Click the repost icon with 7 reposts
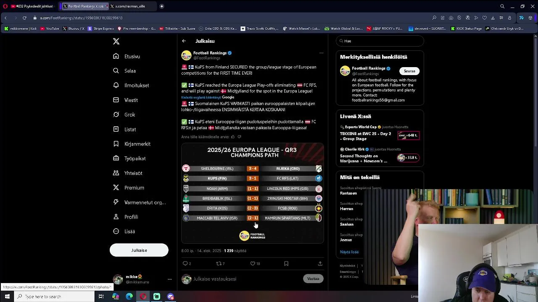 tap(220, 263)
